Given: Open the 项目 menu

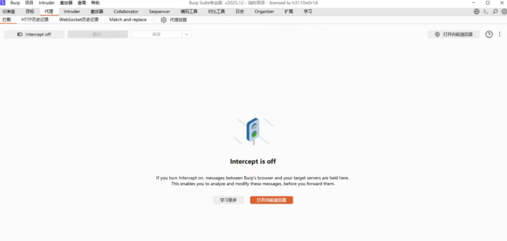Looking at the screenshot, I should tap(29, 3).
